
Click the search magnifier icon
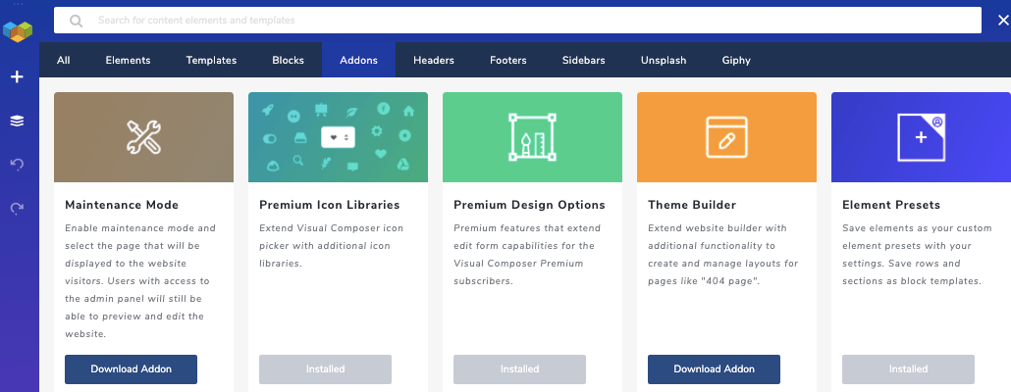pos(77,21)
